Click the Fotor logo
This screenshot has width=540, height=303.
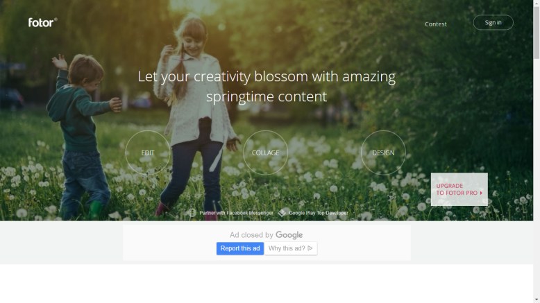(x=43, y=23)
